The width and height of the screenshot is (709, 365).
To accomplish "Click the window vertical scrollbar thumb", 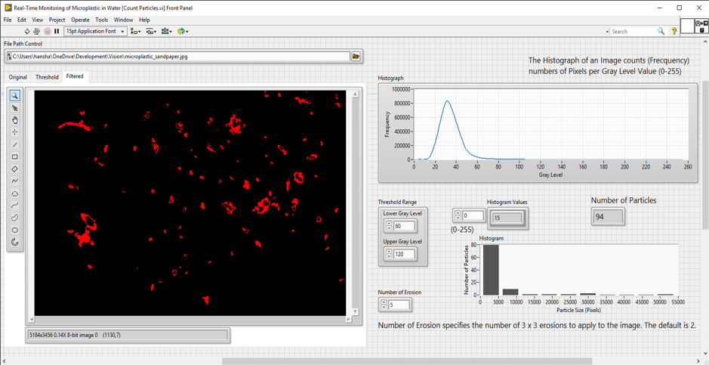I will coord(705,153).
